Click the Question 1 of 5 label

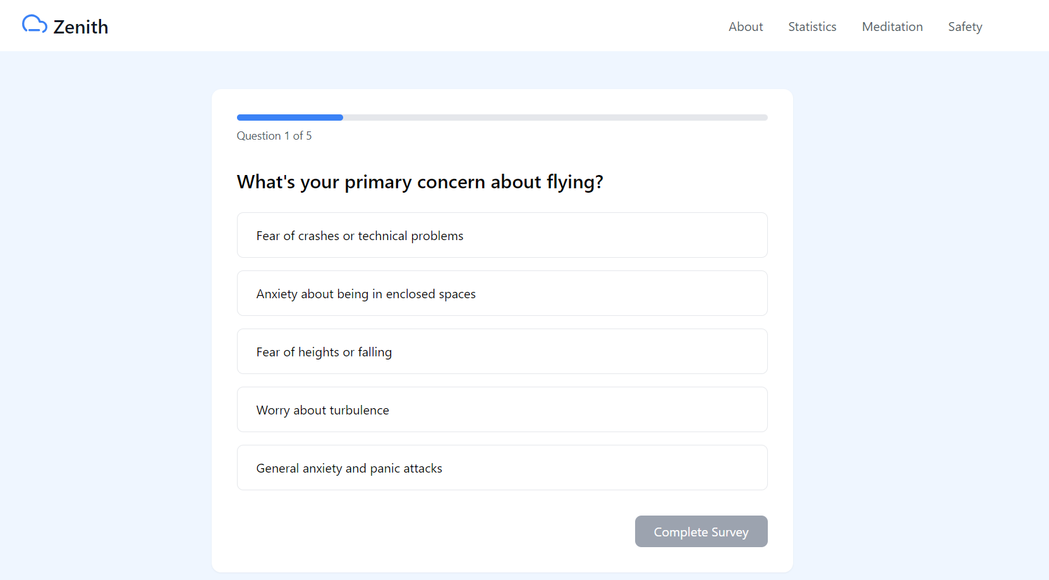[274, 136]
